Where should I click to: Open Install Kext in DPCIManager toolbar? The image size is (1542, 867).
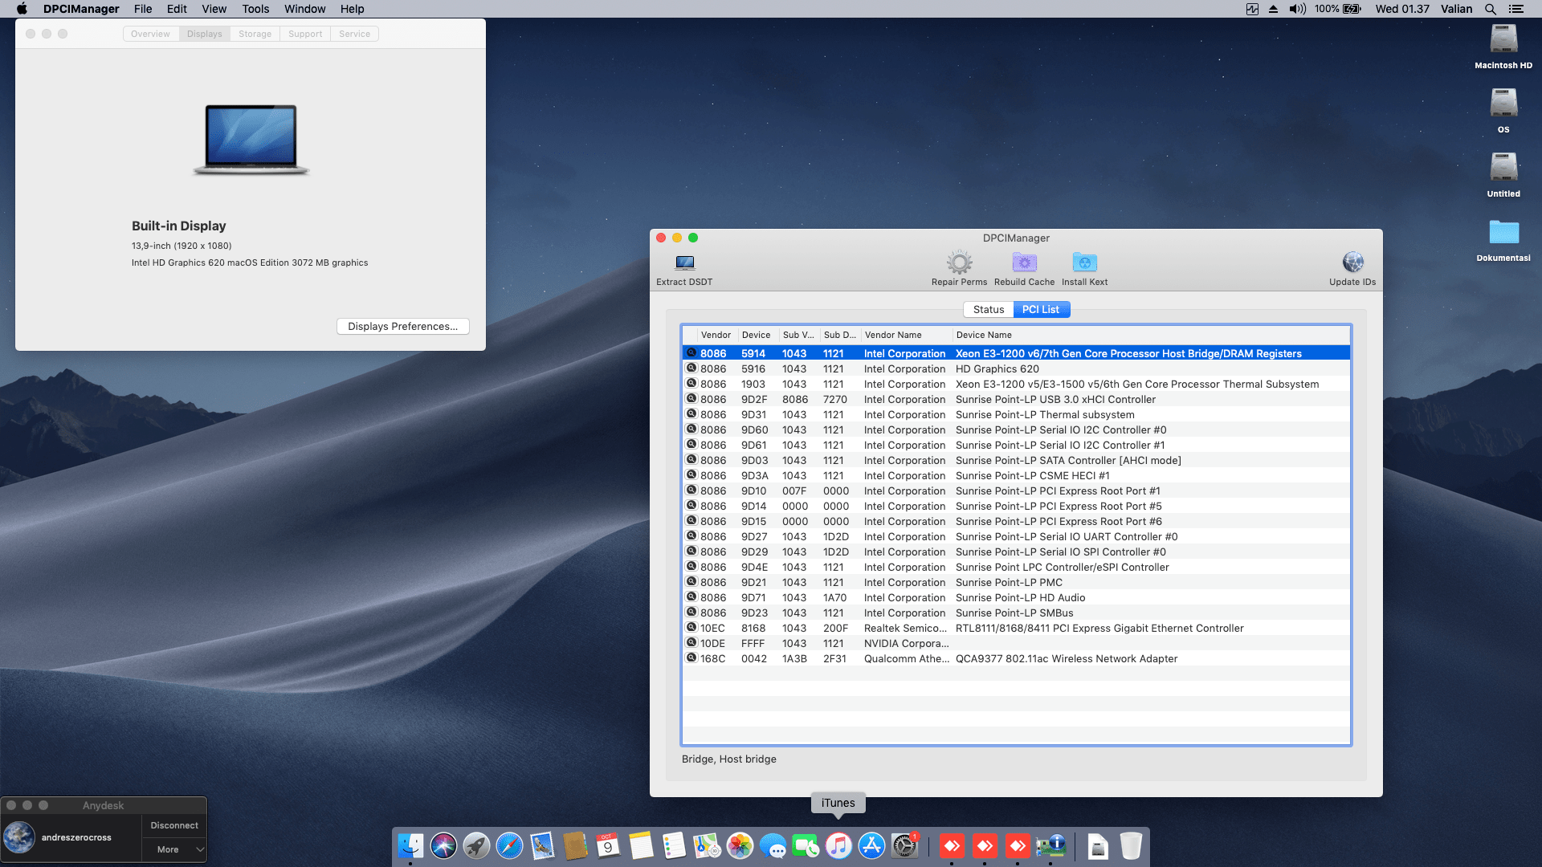pos(1084,263)
